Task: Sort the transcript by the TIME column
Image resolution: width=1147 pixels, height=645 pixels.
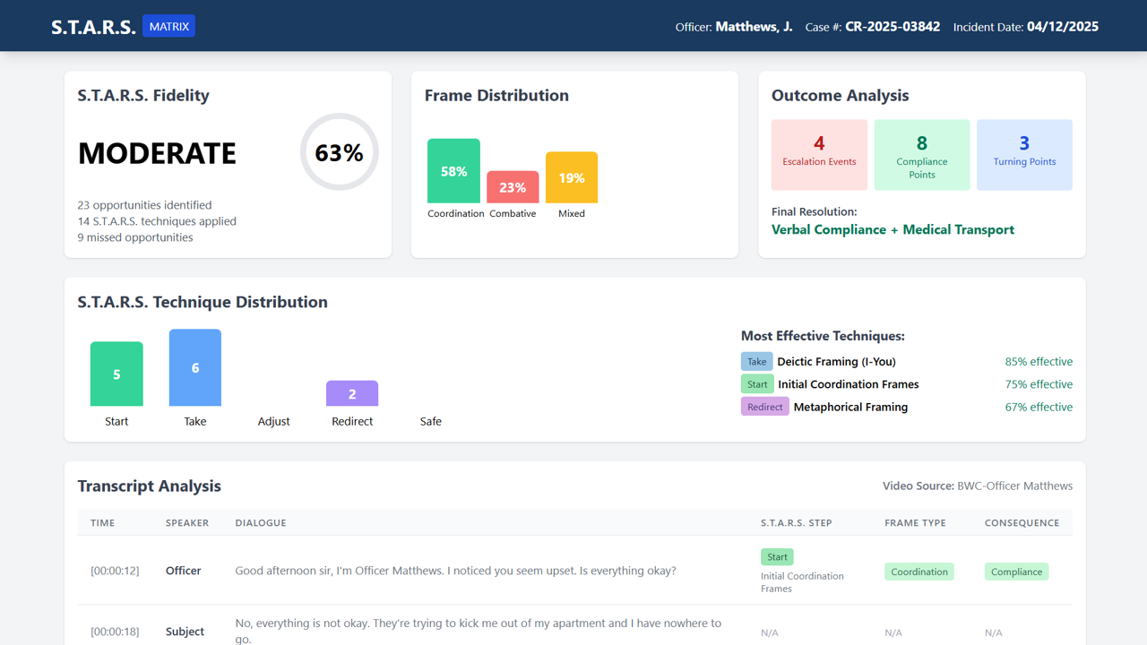Action: point(102,522)
